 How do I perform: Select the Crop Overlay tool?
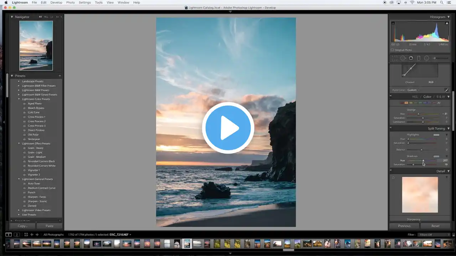click(x=395, y=58)
